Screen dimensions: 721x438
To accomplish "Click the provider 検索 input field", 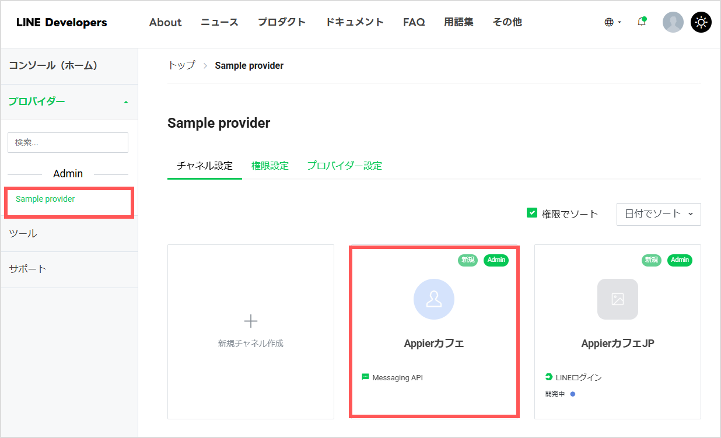I will click(68, 142).
